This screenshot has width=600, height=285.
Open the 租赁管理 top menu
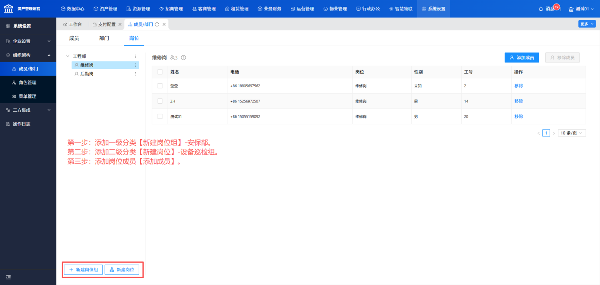236,9
